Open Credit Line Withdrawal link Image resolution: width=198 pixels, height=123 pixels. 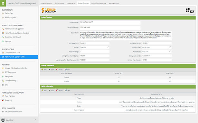point(13,37)
